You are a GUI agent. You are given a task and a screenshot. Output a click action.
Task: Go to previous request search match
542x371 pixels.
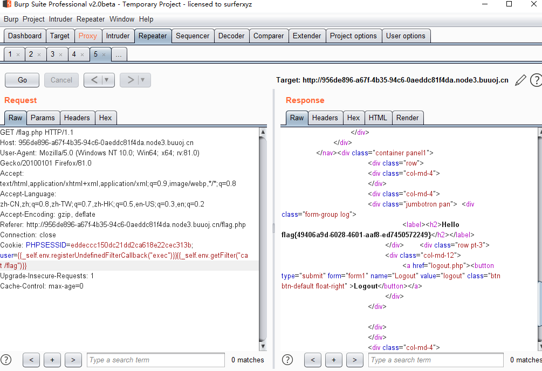pyautogui.click(x=31, y=360)
